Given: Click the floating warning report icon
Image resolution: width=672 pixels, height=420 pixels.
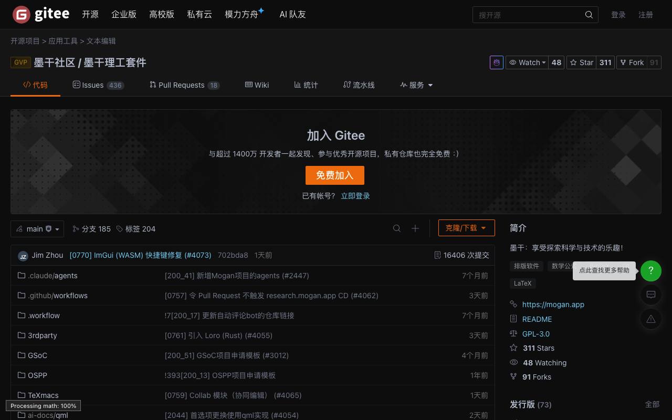Looking at the screenshot, I should pos(651,319).
